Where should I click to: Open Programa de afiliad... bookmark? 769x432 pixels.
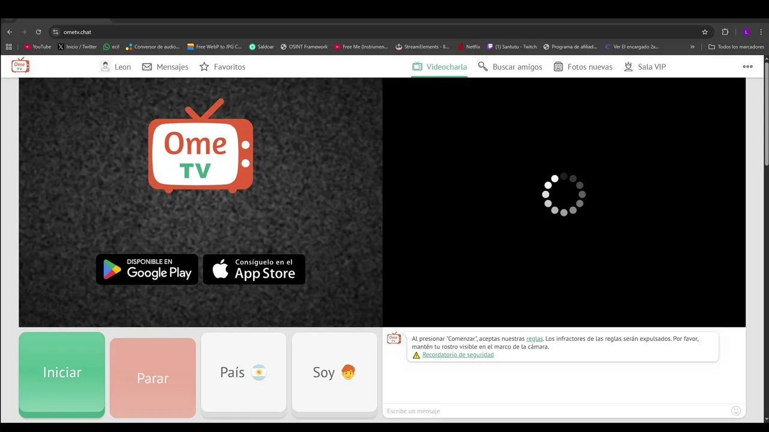(x=570, y=46)
